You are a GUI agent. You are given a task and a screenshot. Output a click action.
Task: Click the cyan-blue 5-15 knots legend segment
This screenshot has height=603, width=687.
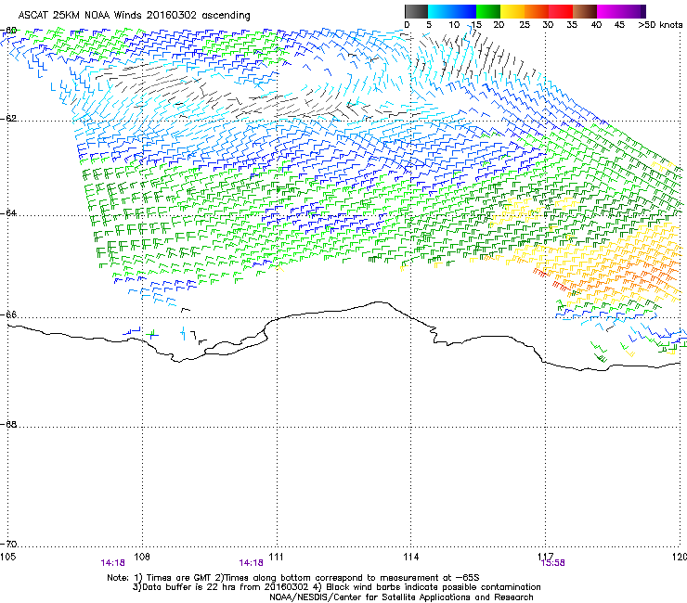pos(452,11)
